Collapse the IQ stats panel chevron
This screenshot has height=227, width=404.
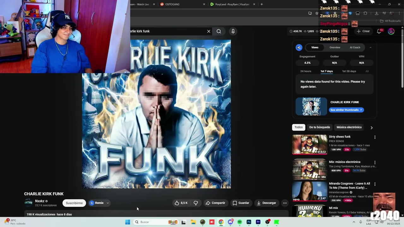[370, 47]
